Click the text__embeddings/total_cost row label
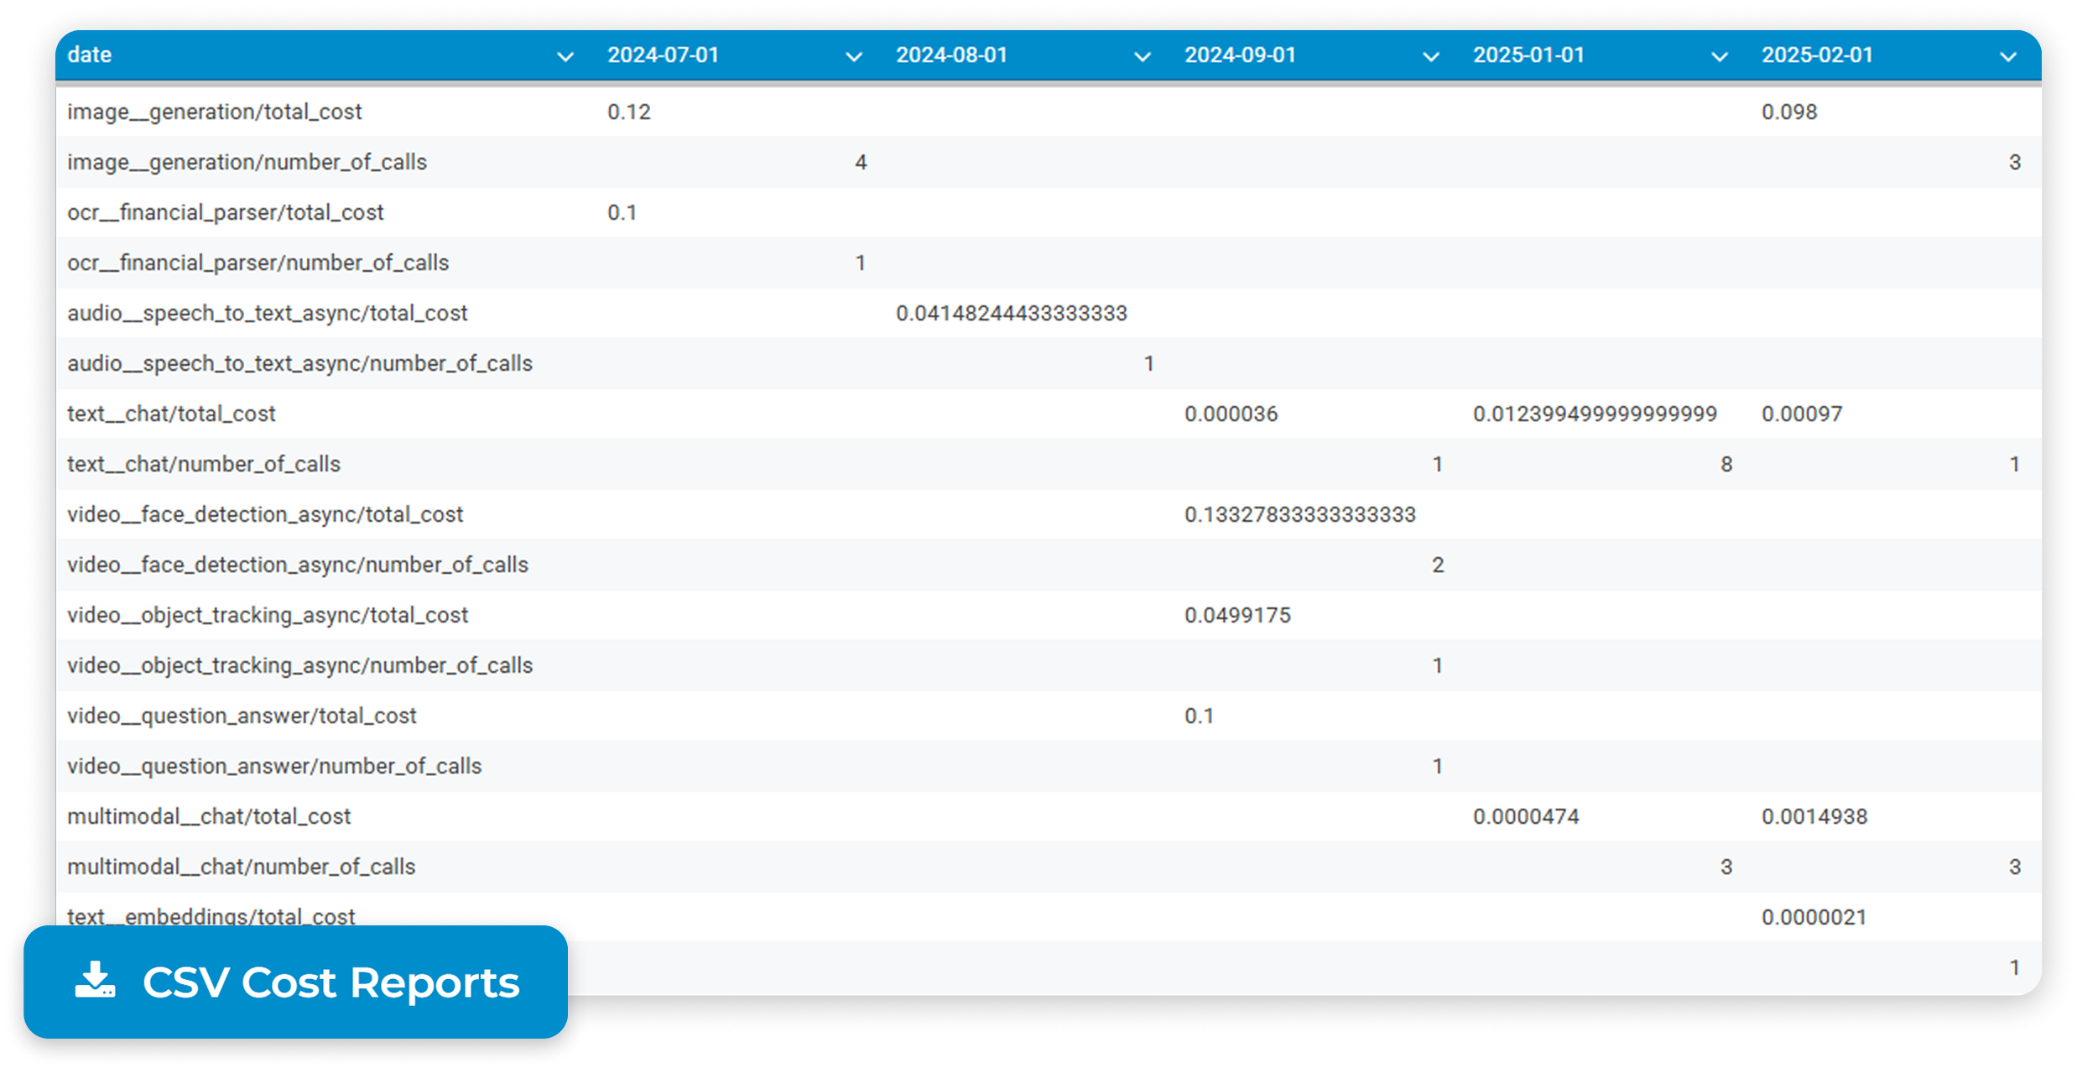The width and height of the screenshot is (2077, 1068). point(211,916)
